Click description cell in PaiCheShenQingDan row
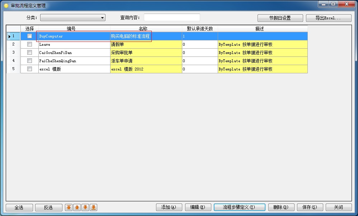The height and width of the screenshot is (216, 358). (263, 61)
